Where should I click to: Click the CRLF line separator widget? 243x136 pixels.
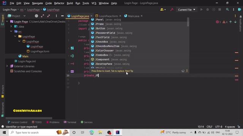[209, 127]
